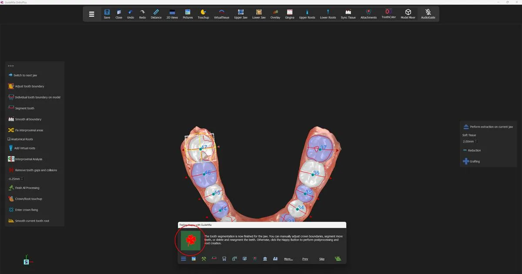This screenshot has width=522, height=274.
Task: Click the white tooth icon in wizard bar
Action: [224, 259]
